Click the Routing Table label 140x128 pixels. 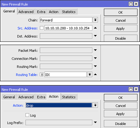(27, 75)
